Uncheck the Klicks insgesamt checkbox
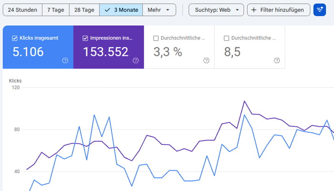 15,38
